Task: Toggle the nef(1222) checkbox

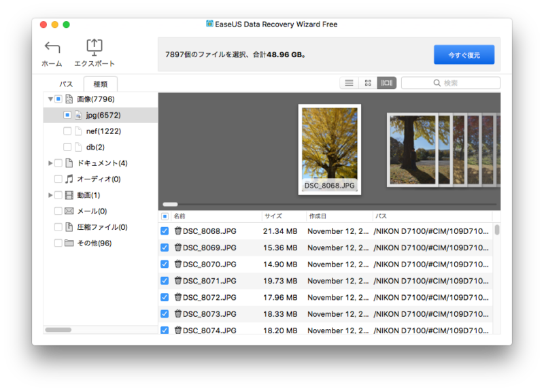Action: pos(67,131)
